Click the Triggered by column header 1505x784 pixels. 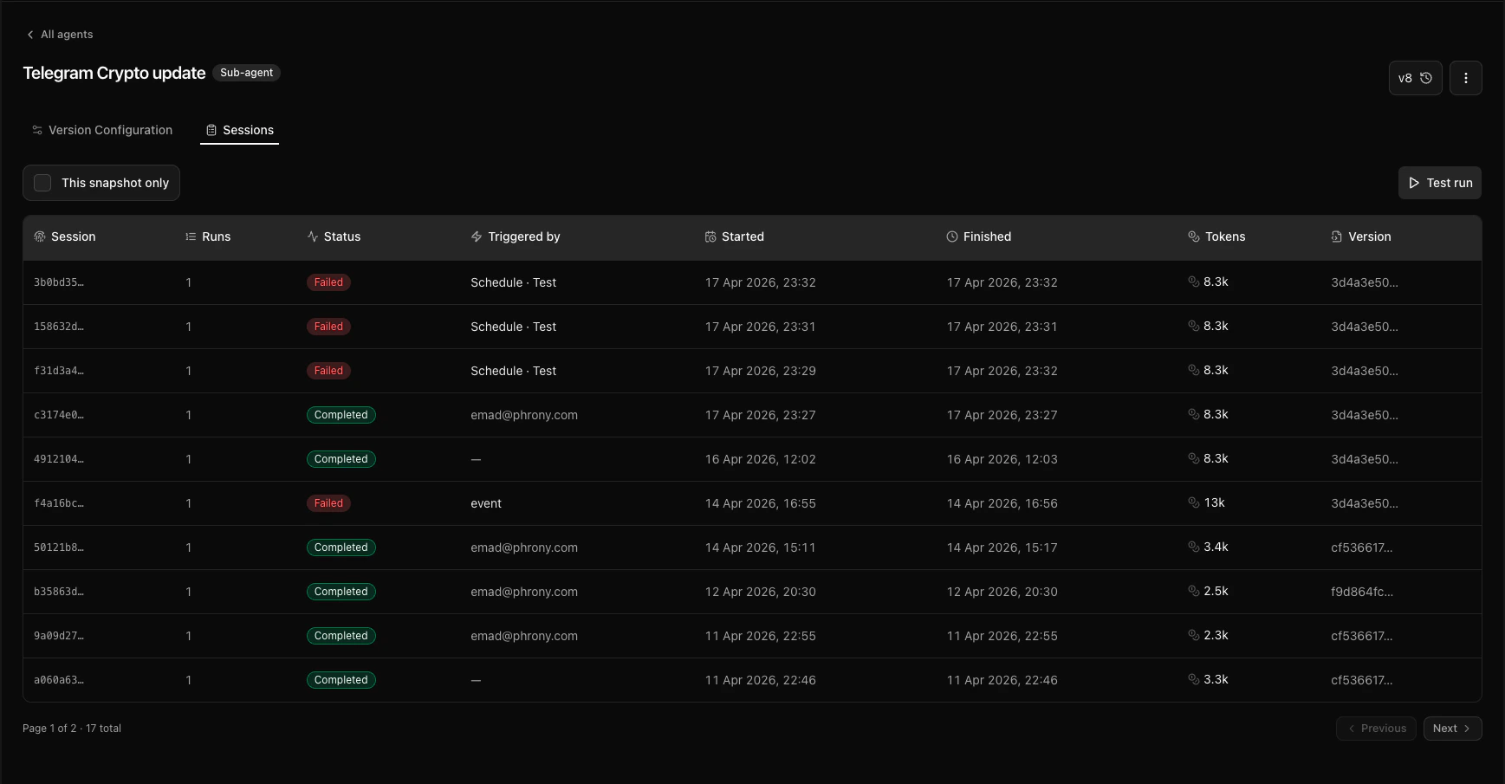pyautogui.click(x=516, y=236)
